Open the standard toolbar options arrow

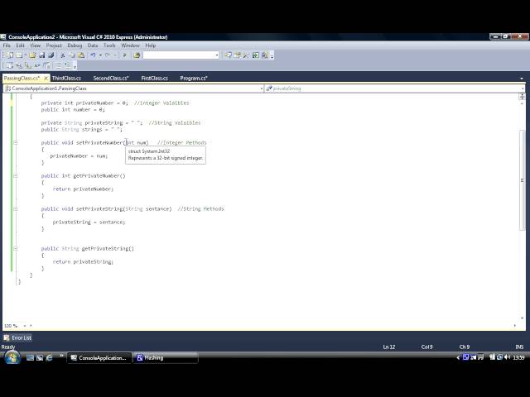[272, 55]
